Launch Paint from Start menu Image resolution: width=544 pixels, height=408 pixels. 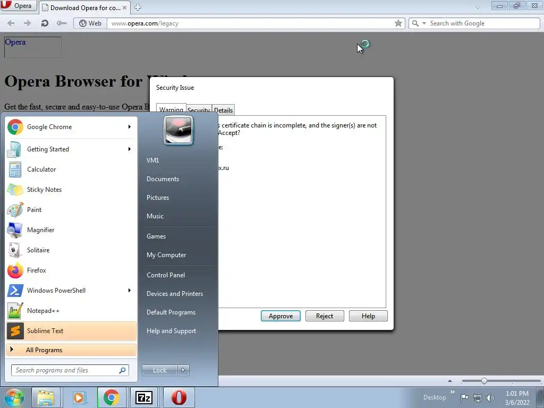coord(71,209)
